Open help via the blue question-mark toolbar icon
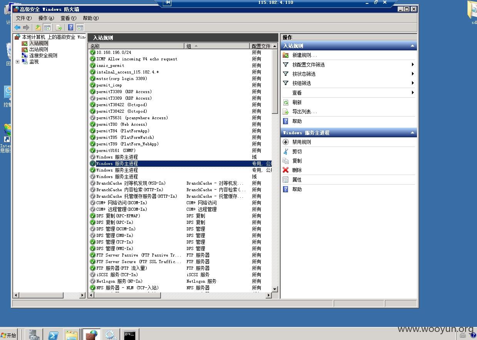This screenshot has width=477, height=340. tap(71, 27)
